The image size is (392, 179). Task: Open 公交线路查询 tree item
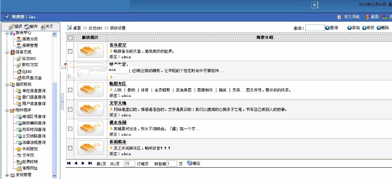click(x=31, y=136)
